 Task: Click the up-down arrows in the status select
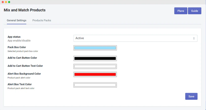[x=194, y=38]
